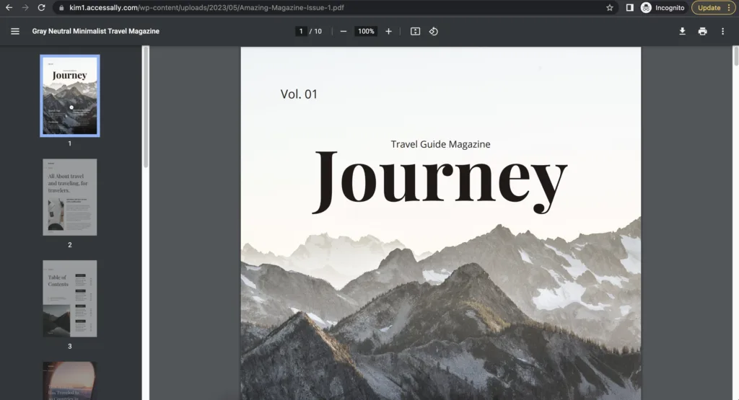The width and height of the screenshot is (739, 400).
Task: Click the 100% zoom level field
Action: coord(366,32)
